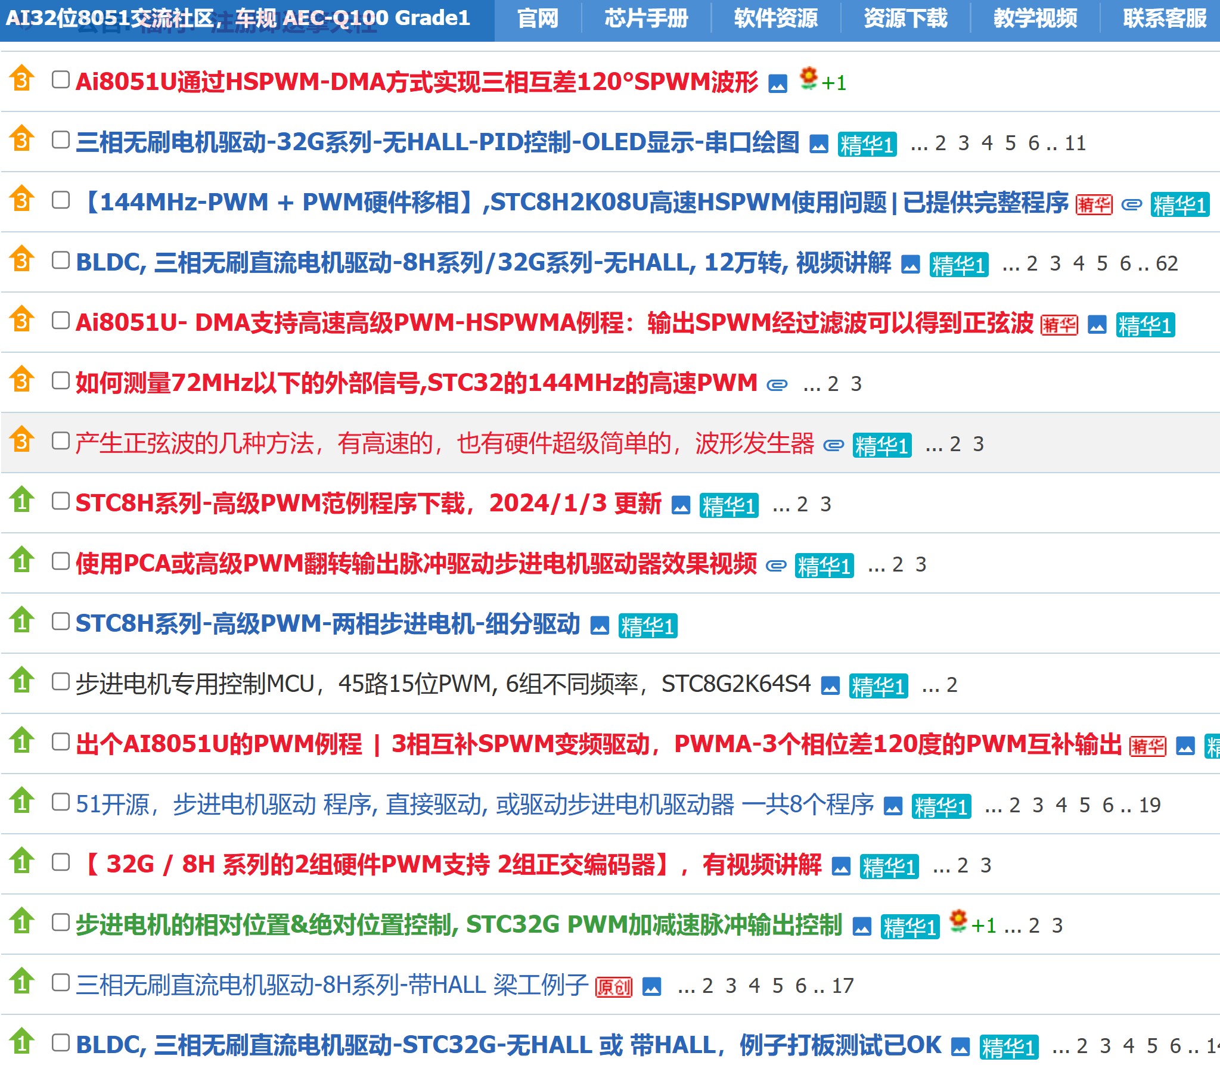Viewport: 1220px width, 1065px height.
Task: Click sticky level-1 icon of STC8H高级PWM范例程序 thread
Action: tap(22, 499)
